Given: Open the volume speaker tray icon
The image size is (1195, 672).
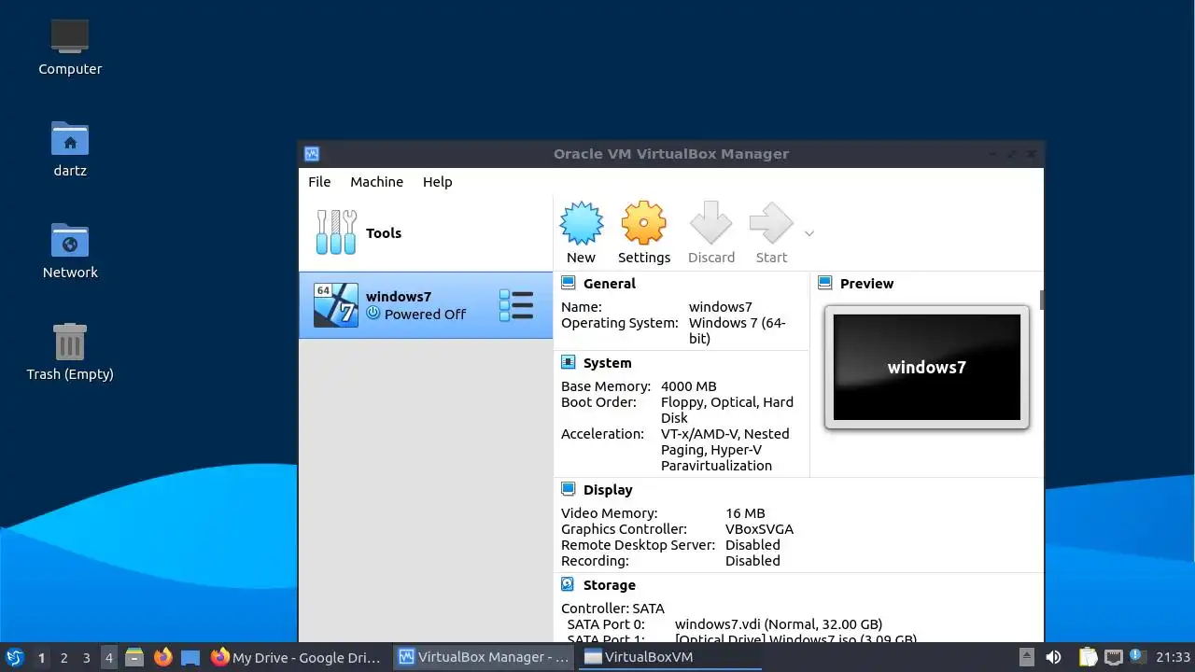Looking at the screenshot, I should 1053,657.
